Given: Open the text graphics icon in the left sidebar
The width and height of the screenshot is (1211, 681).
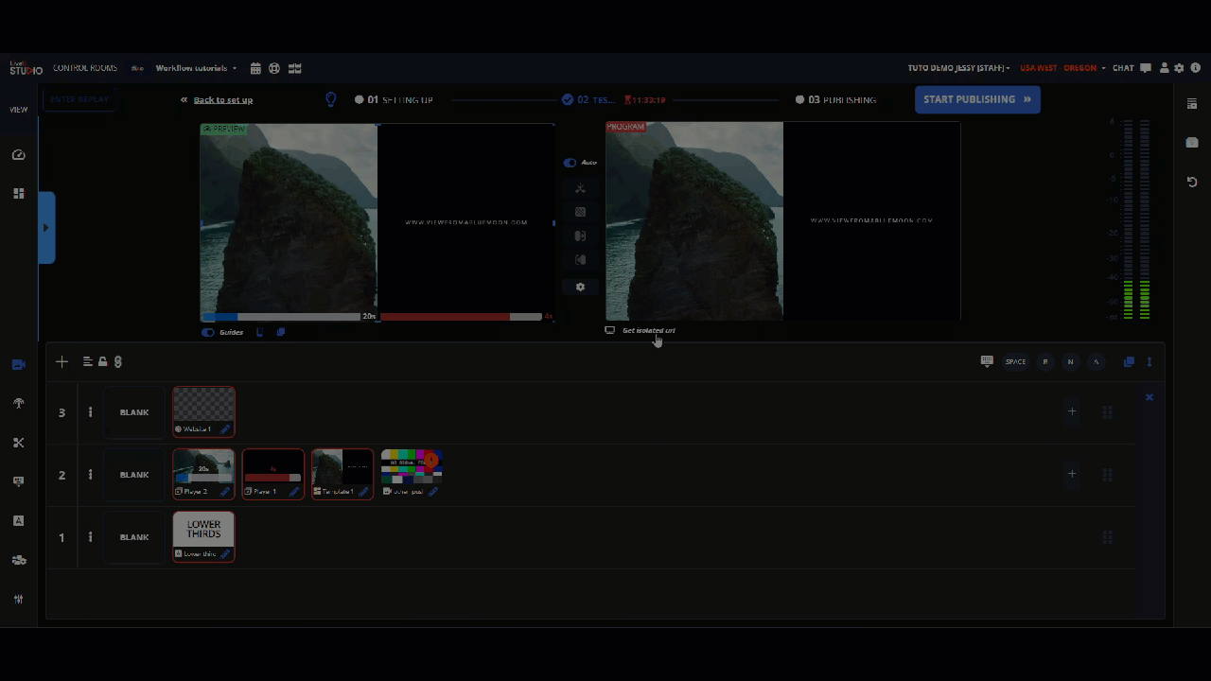Looking at the screenshot, I should [x=18, y=520].
